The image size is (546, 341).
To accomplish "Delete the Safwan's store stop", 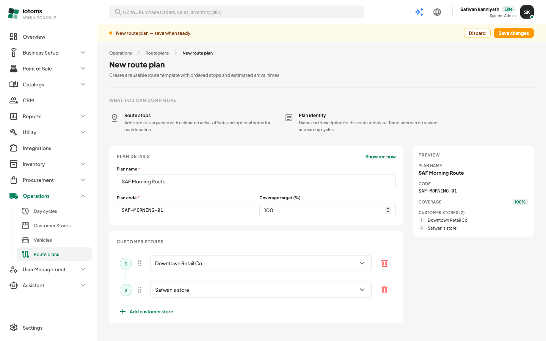I will pos(384,290).
